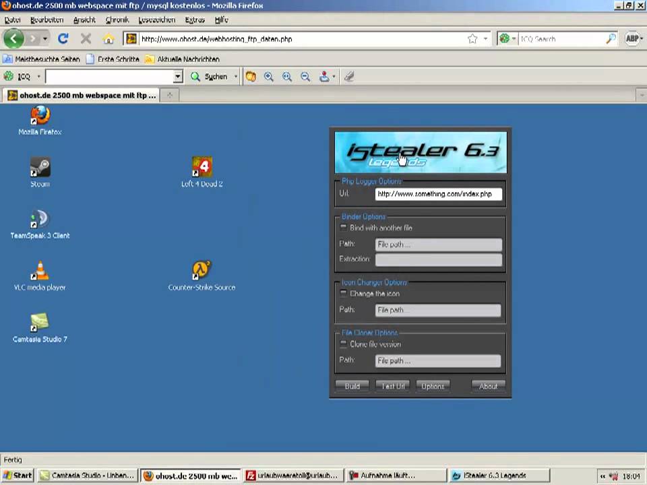Viewport: 647px width, 485px height.
Task: Switch to the FileZilla taskbar item
Action: 292,476
